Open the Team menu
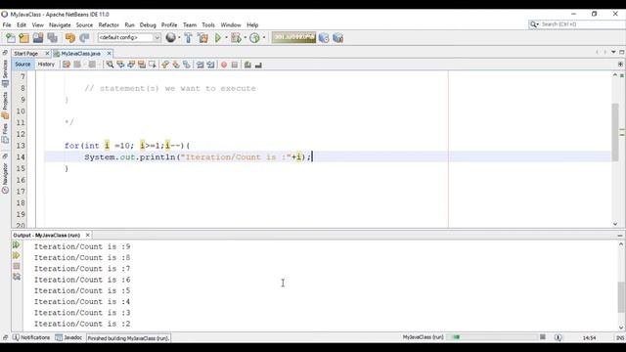This screenshot has height=352, width=626. pos(190,24)
